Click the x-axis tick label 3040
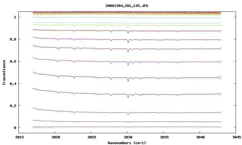 point(200,137)
